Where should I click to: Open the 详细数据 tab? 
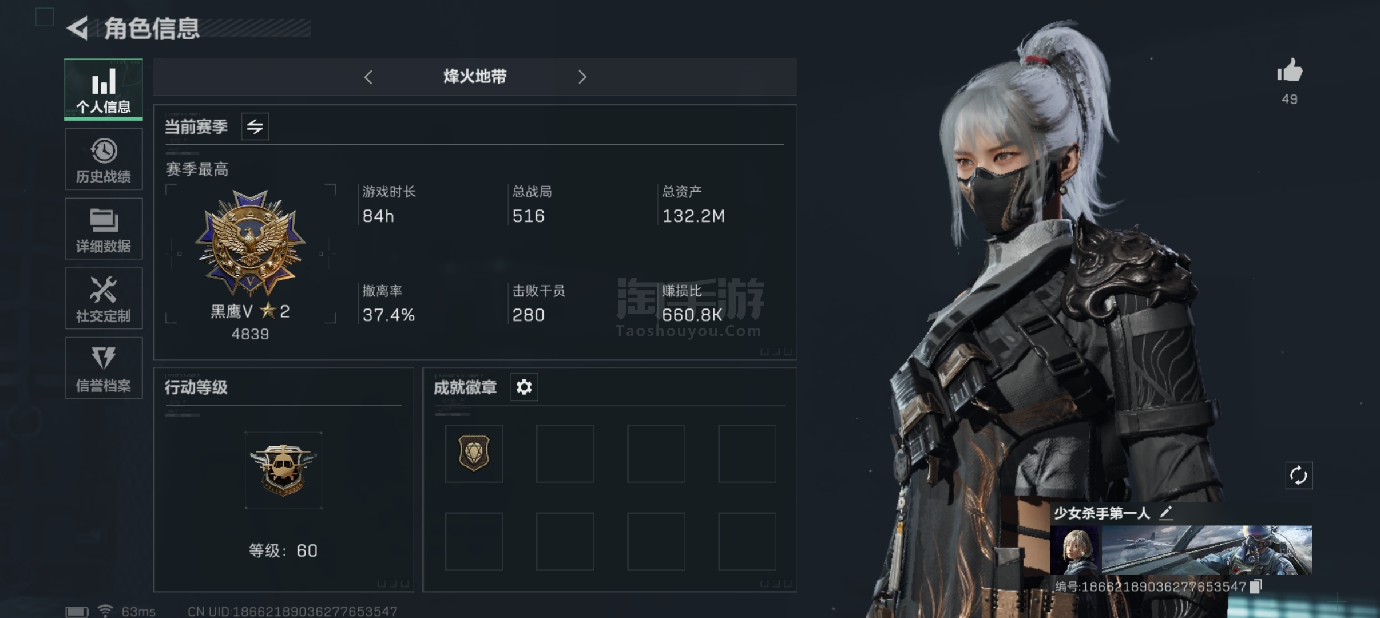[104, 229]
